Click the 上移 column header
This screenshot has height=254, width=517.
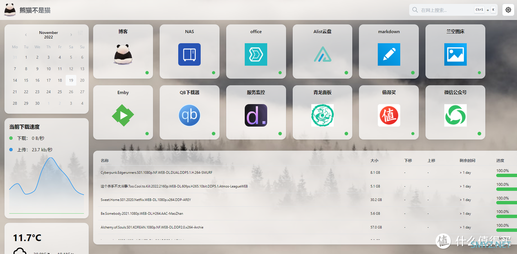(431, 160)
